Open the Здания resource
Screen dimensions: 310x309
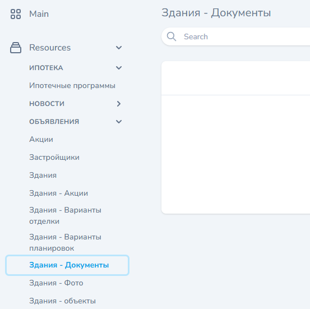tap(43, 176)
